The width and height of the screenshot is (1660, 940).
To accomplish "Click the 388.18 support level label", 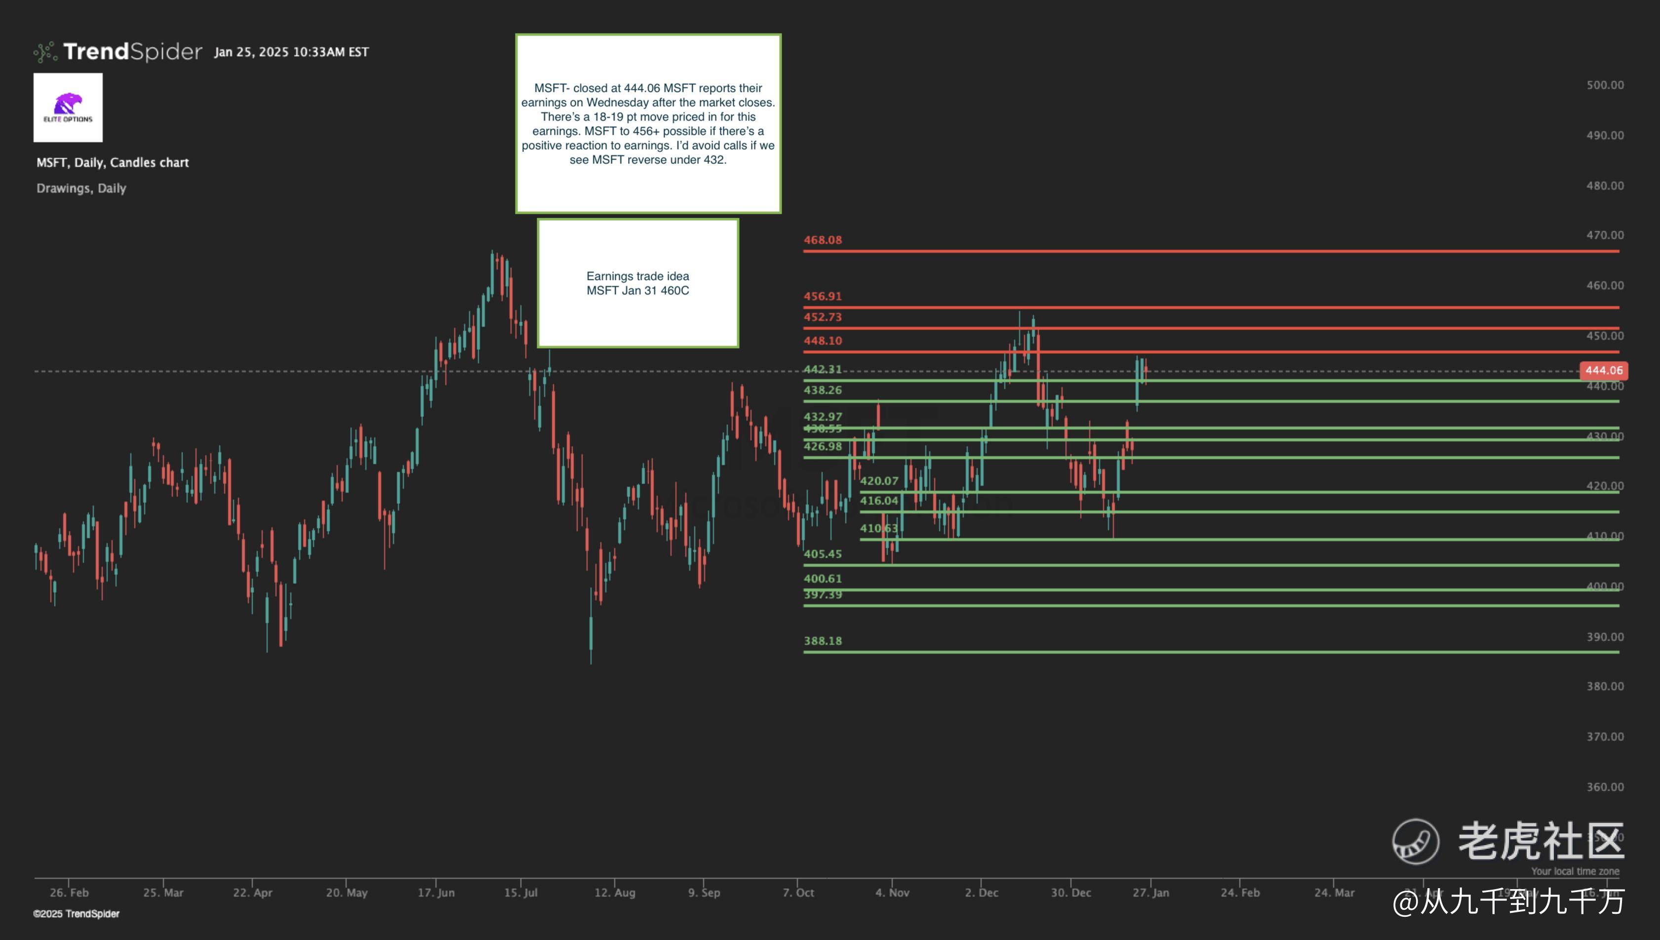I will tap(823, 641).
